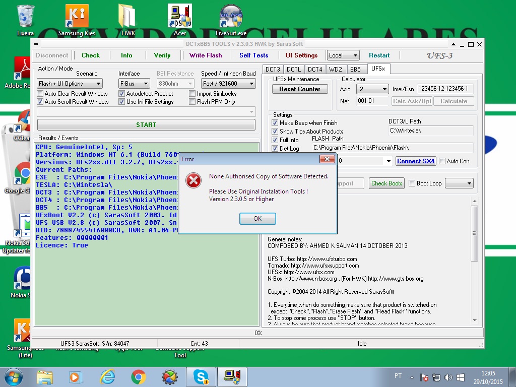Open the Windows Start menu

14,377
